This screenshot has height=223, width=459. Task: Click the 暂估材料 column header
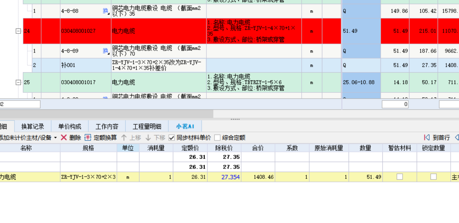point(400,148)
